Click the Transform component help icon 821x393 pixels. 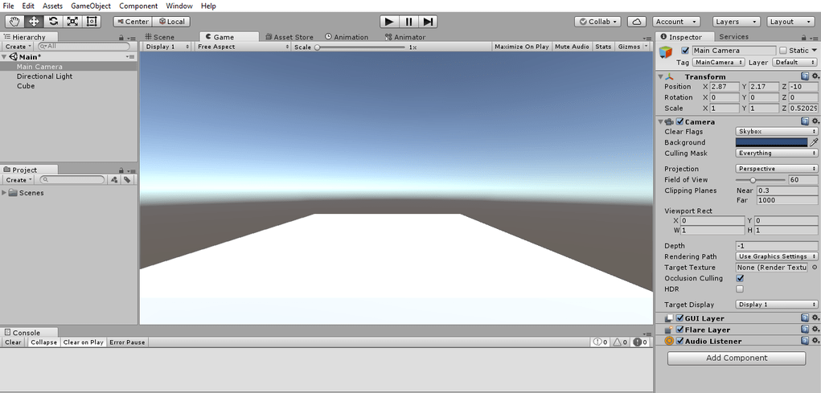coord(805,76)
